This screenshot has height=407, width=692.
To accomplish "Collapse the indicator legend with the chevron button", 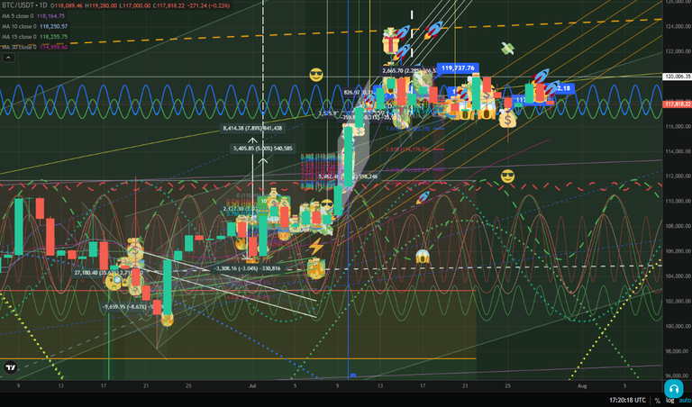I will (x=8, y=58).
